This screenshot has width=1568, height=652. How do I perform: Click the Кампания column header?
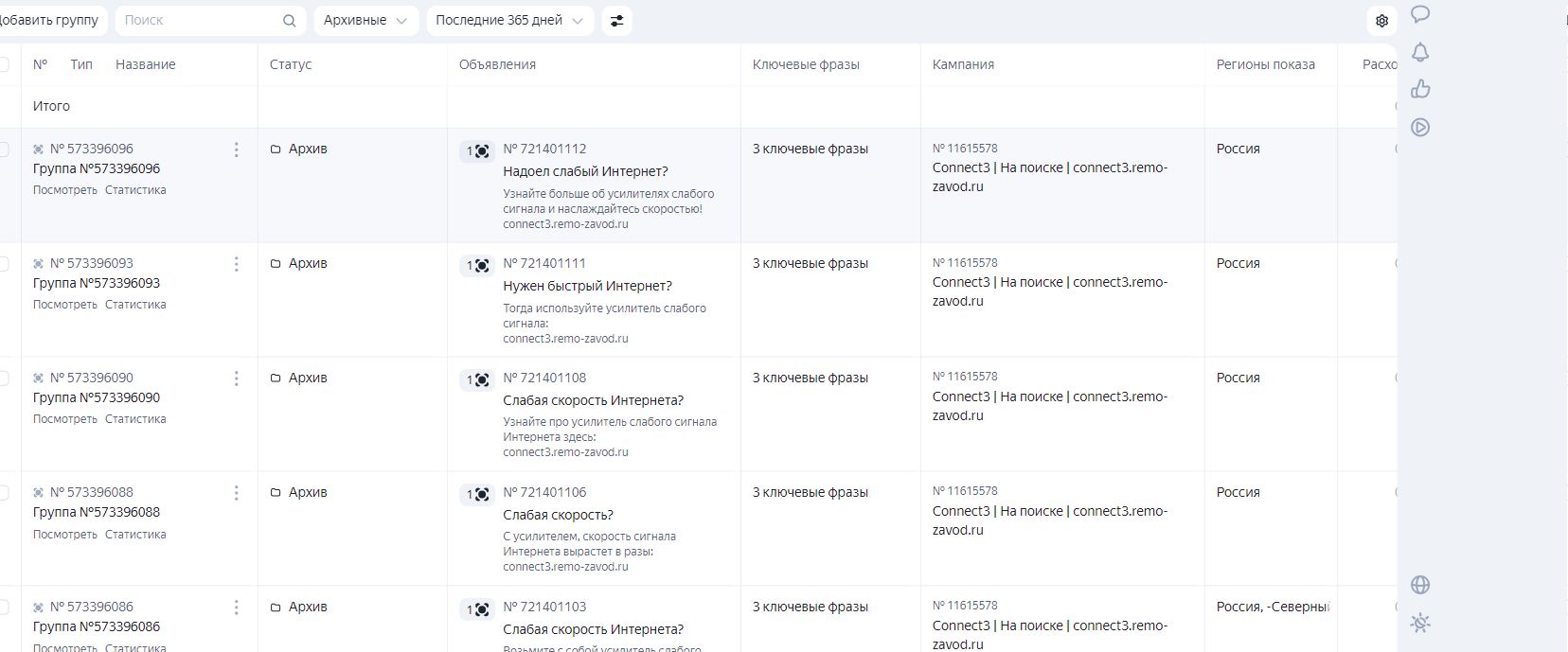click(x=963, y=64)
